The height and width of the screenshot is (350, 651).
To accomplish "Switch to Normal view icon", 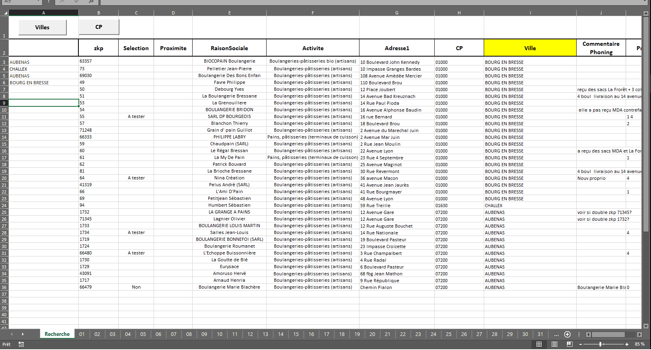I will point(539,344).
